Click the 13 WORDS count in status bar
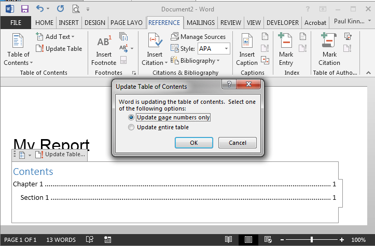375x246 pixels. [61, 240]
